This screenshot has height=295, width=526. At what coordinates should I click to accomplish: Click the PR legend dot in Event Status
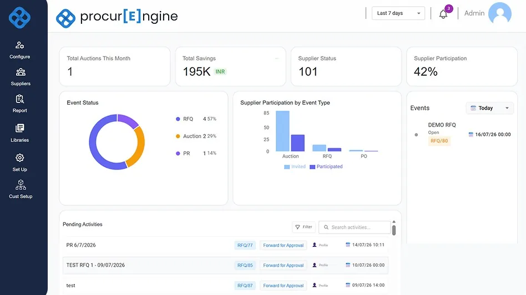(x=178, y=153)
